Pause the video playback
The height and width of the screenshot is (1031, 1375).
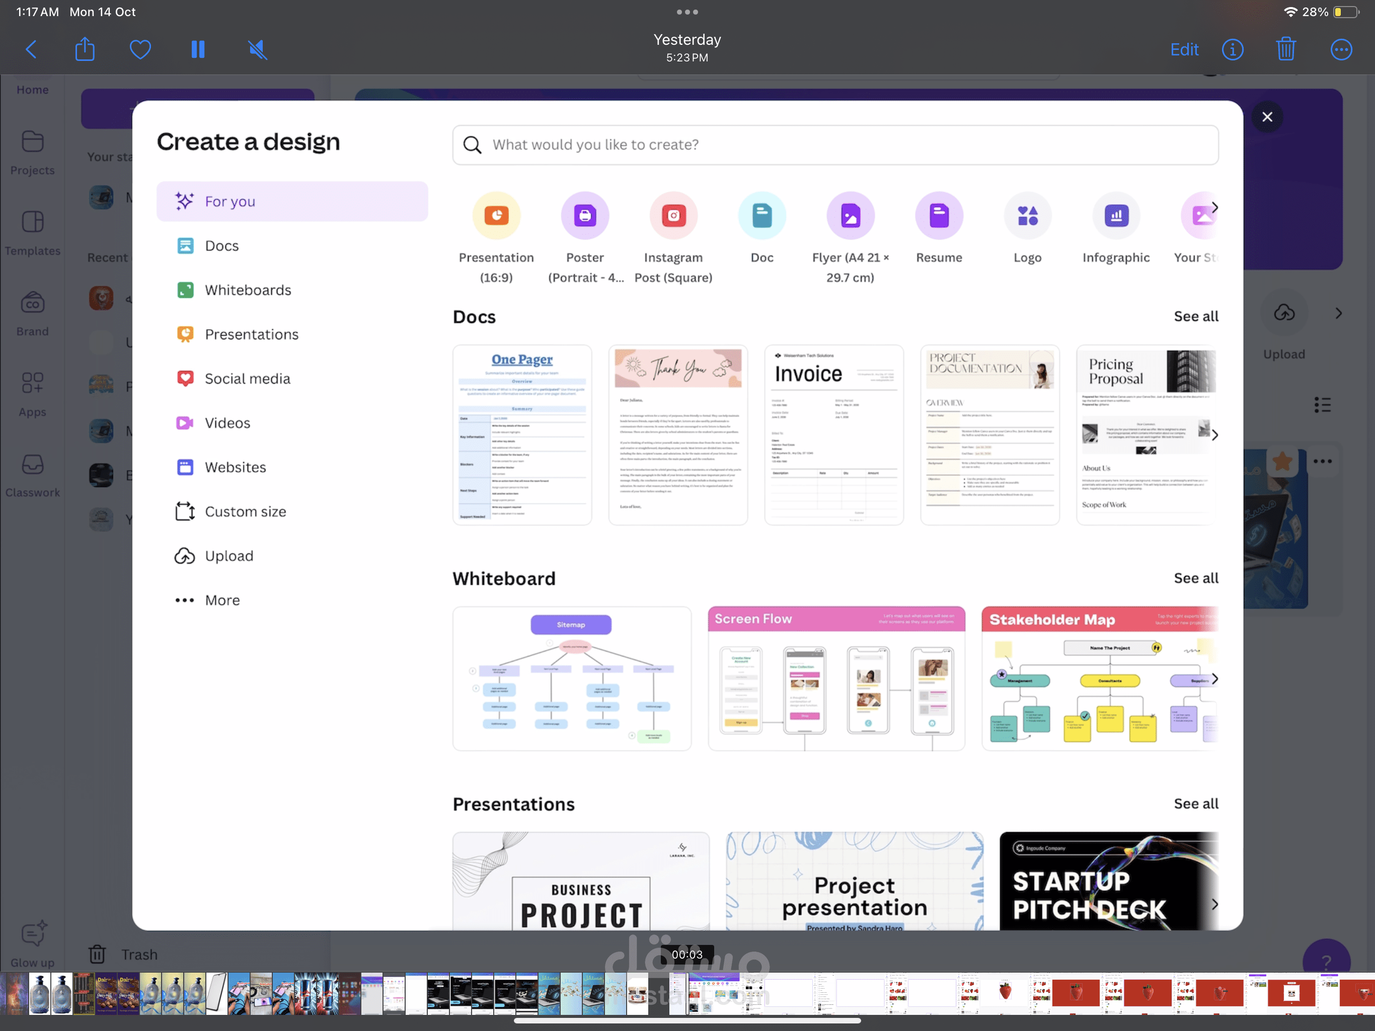coord(198,49)
